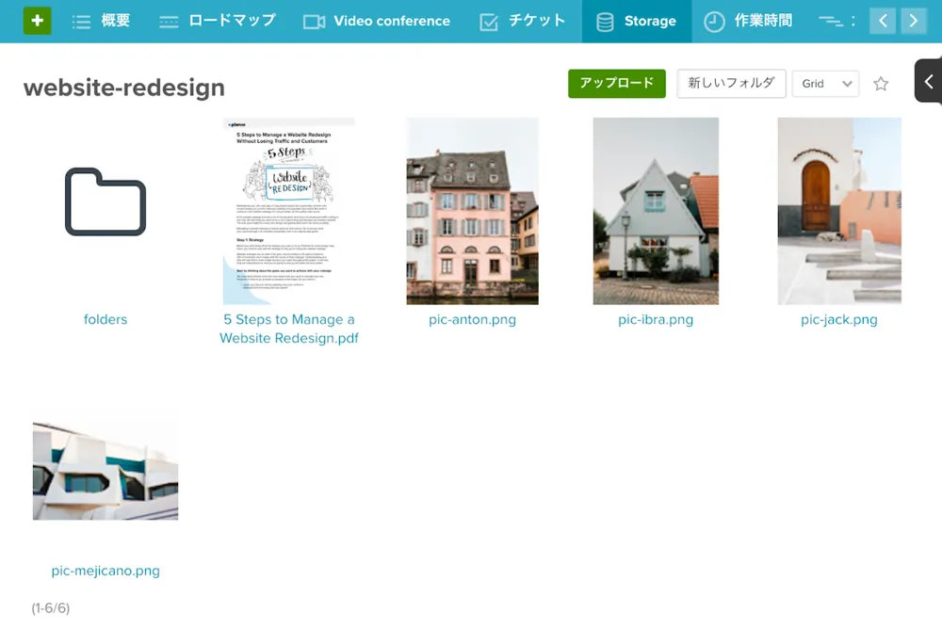The width and height of the screenshot is (942, 628).
Task: Star this folder as favorite
Action: tap(881, 84)
